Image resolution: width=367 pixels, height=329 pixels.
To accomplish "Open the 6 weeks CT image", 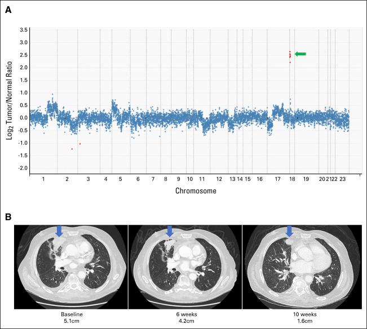I will 184,265.
